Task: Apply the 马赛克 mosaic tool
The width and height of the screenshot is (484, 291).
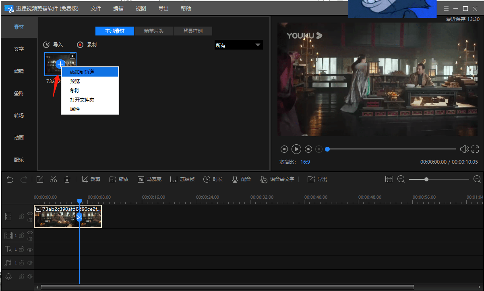Action: [x=149, y=179]
